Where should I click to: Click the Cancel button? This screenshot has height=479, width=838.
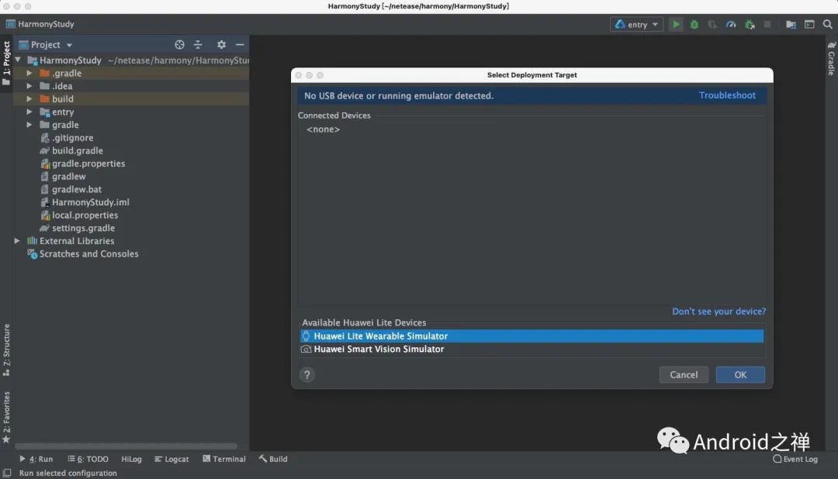coord(684,375)
